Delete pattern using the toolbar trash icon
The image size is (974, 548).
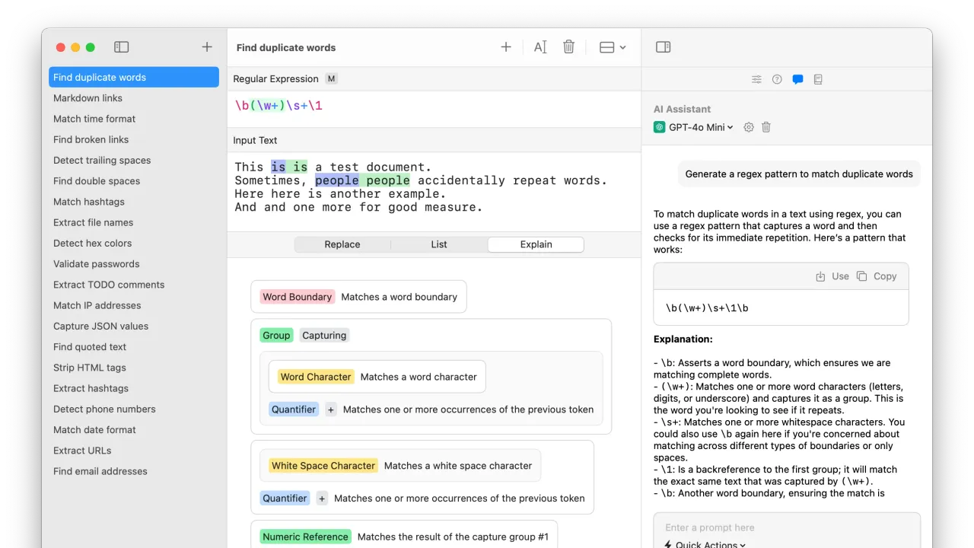point(568,47)
